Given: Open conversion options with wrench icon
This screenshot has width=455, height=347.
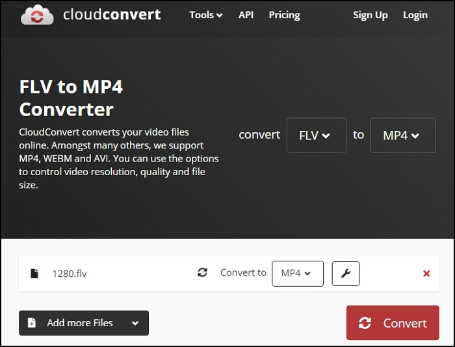Looking at the screenshot, I should (x=346, y=274).
